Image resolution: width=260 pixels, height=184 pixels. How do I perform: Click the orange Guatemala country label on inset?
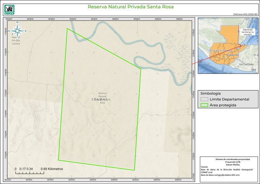[221, 50]
